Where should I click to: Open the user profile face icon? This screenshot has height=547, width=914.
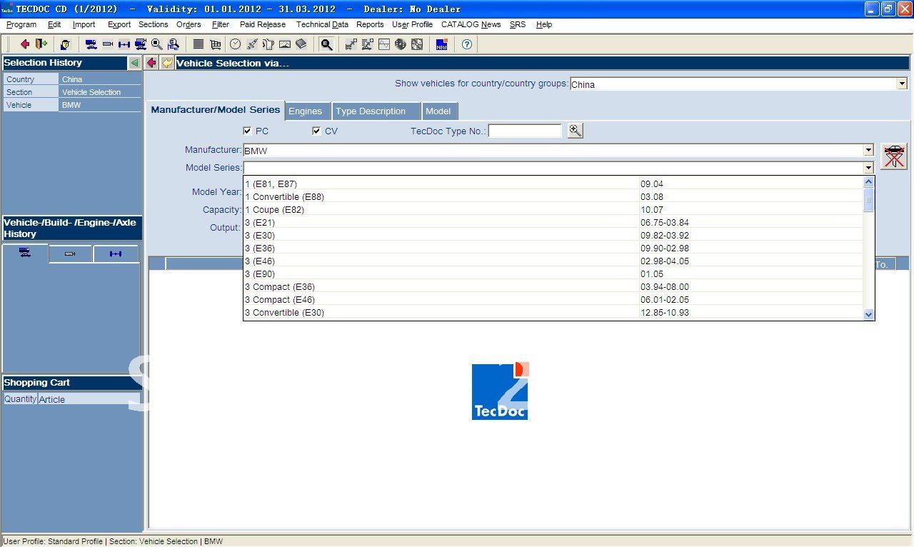click(66, 44)
